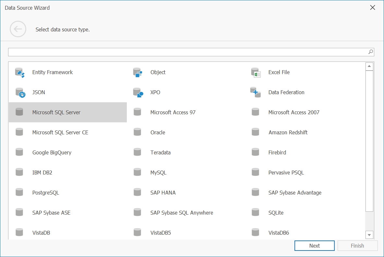The height and width of the screenshot is (257, 384).
Task: Select the Pervasive PSQL label
Action: click(286, 173)
